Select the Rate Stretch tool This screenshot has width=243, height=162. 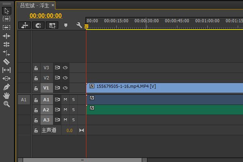[x=6, y=53]
